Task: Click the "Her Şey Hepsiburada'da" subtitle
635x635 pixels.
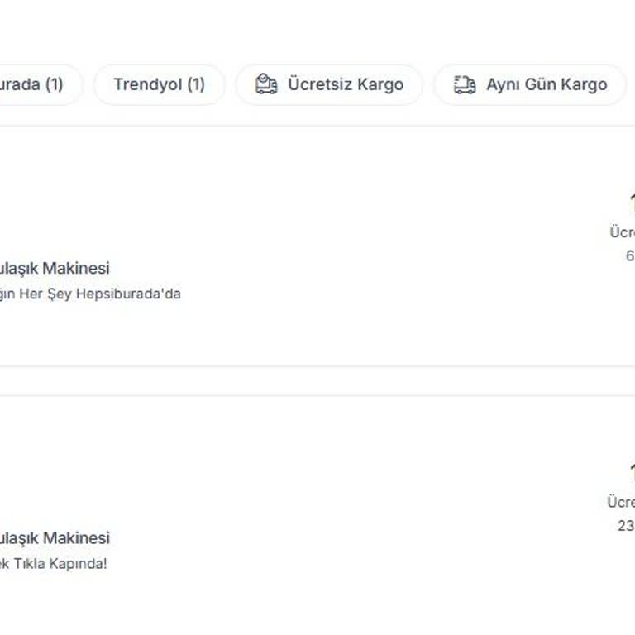Action: (x=89, y=294)
